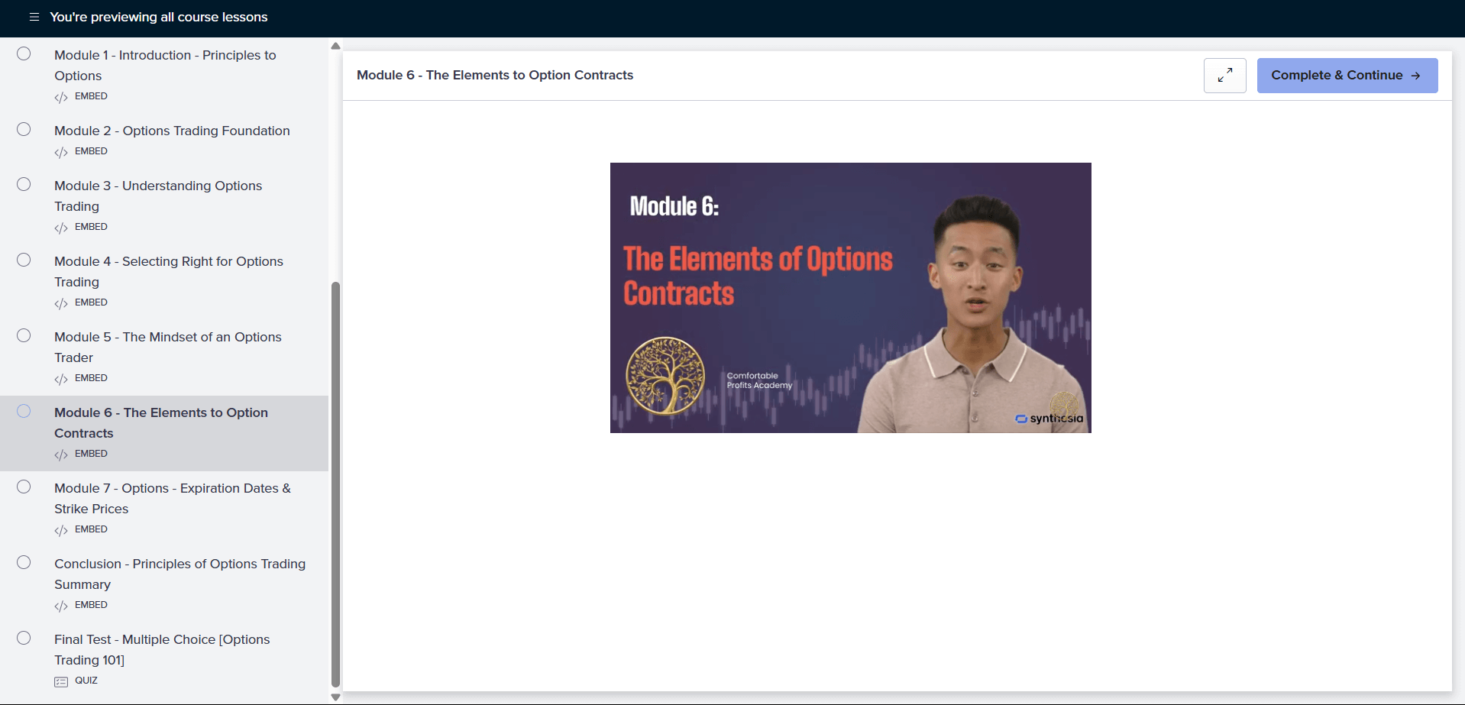This screenshot has height=705, width=1465.
Task: Click the EMBED label under Module 6
Action: pyautogui.click(x=91, y=454)
